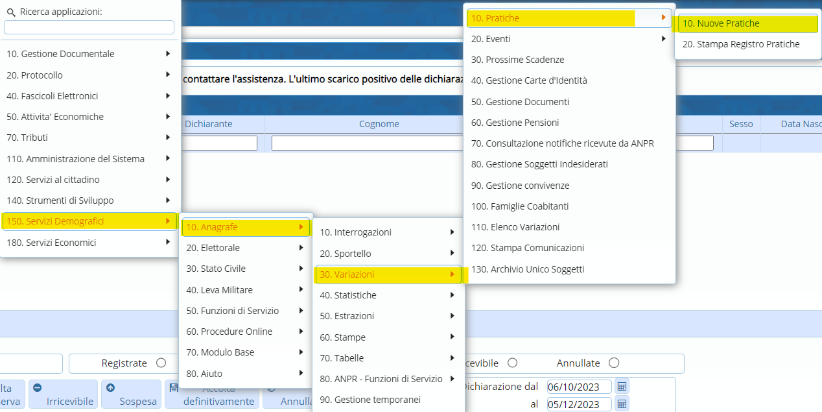Screen dimensions: 822x412
Task: Choose 40. Gestione Carte d'Identità
Action: 529,80
